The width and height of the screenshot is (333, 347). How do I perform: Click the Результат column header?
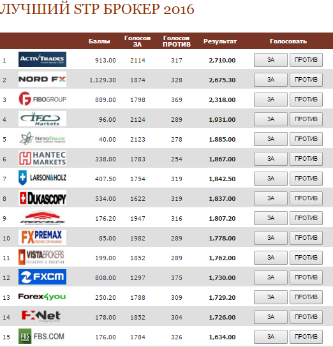point(220,41)
